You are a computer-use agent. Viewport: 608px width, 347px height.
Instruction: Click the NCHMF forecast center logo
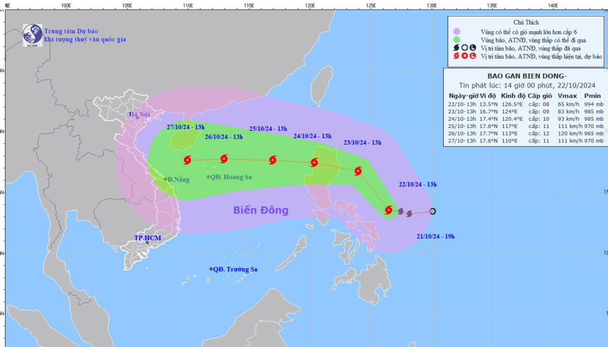(32, 34)
